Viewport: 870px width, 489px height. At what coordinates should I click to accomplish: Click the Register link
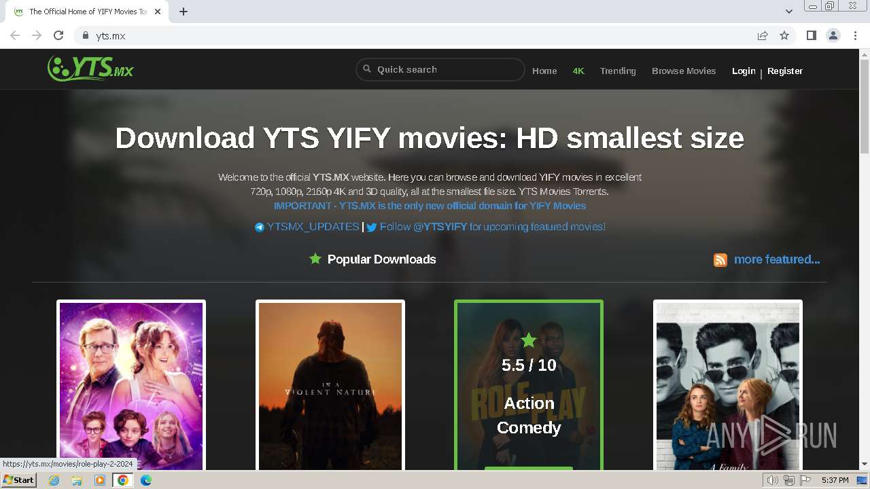click(x=785, y=71)
